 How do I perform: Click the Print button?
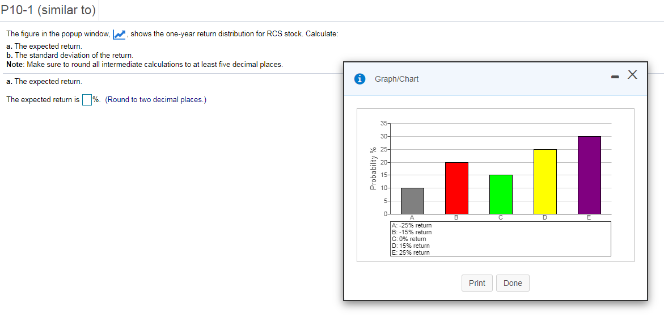pos(477,282)
